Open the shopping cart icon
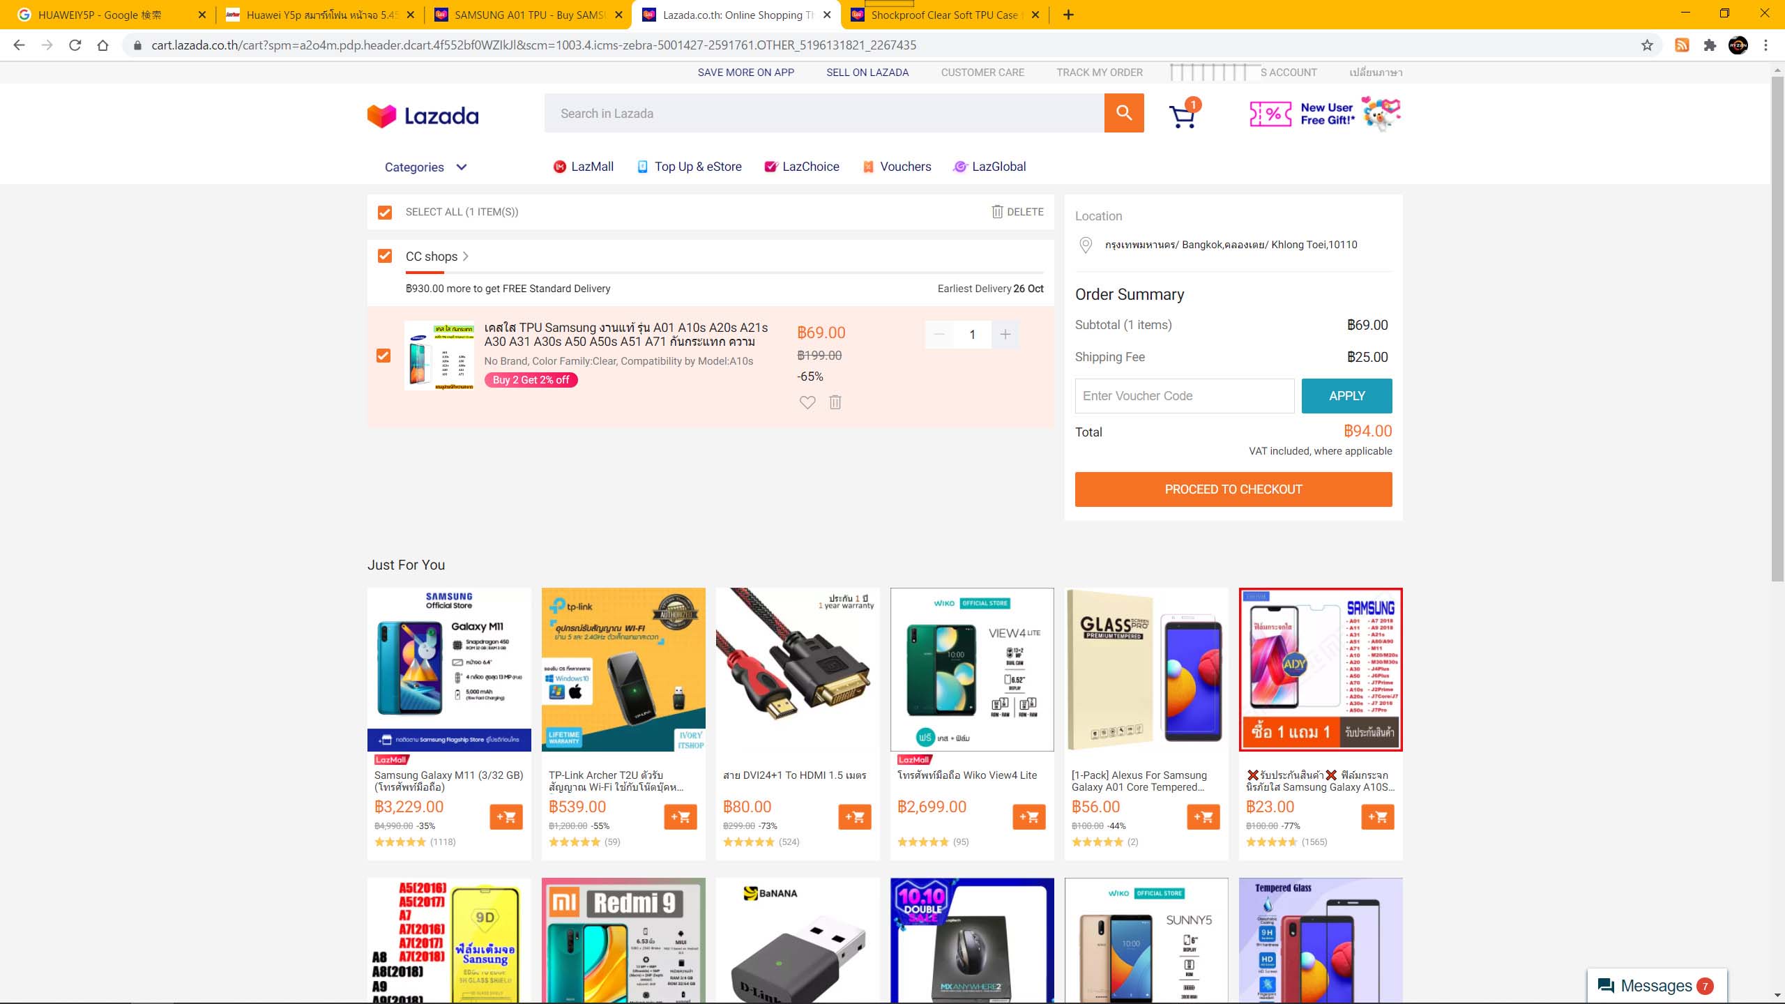The height and width of the screenshot is (1004, 1785). point(1183,116)
